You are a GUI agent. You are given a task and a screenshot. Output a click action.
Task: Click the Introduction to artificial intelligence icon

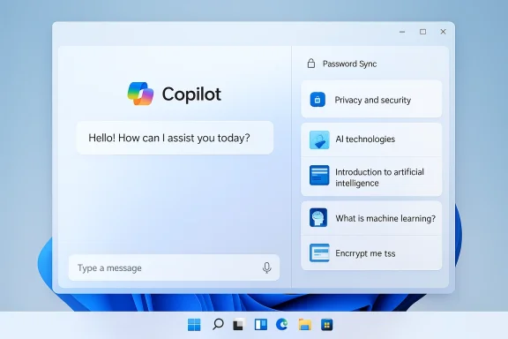tap(319, 176)
